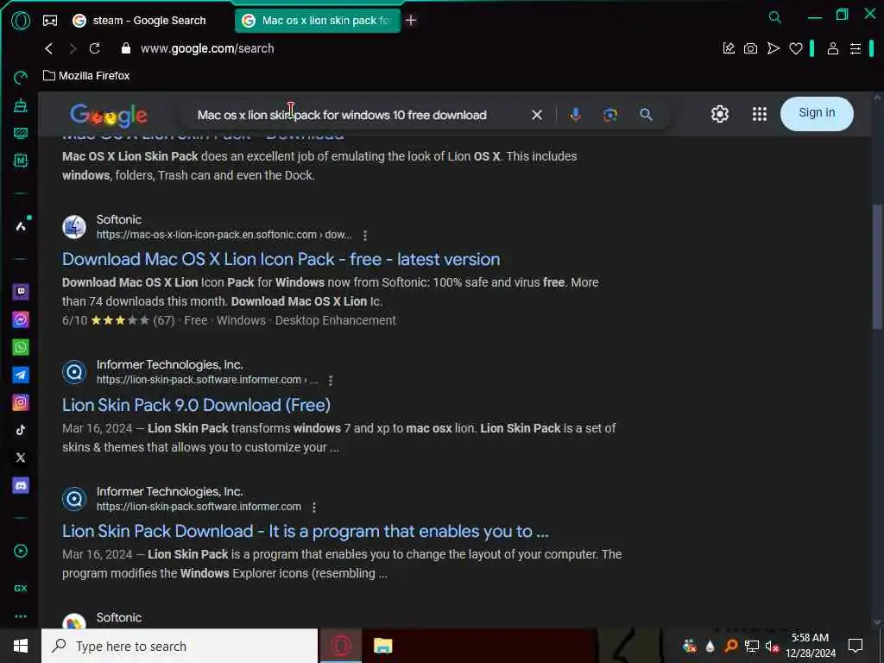Screen dimensions: 884x663
Task: Open Discord in the sidebar
Action: coord(21,485)
